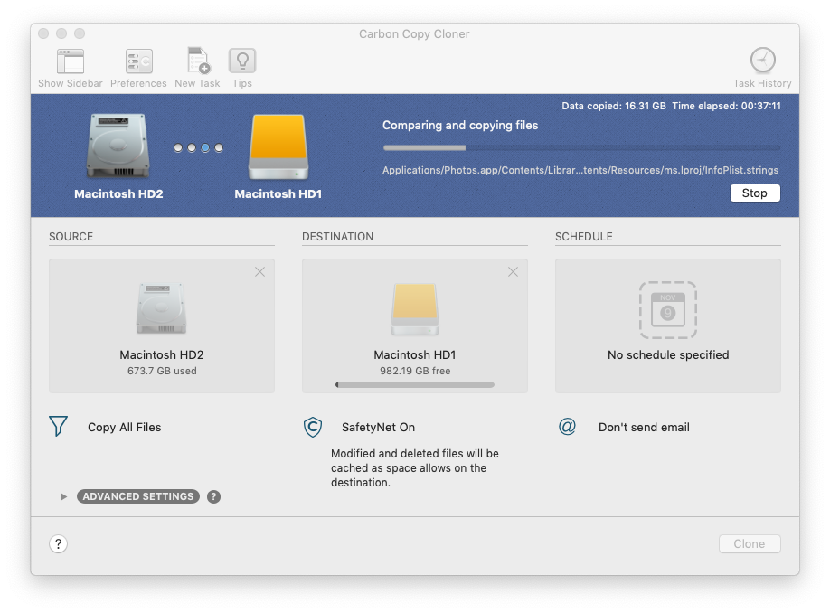Click the Clone button
The width and height of the screenshot is (830, 613).
pos(750,543)
